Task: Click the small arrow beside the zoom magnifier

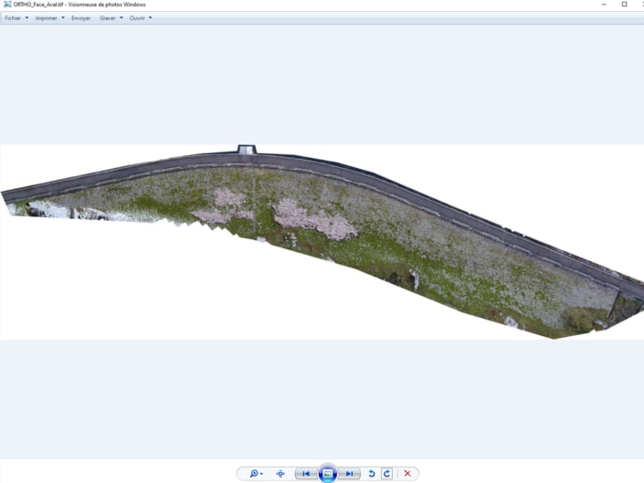Action: (x=262, y=475)
